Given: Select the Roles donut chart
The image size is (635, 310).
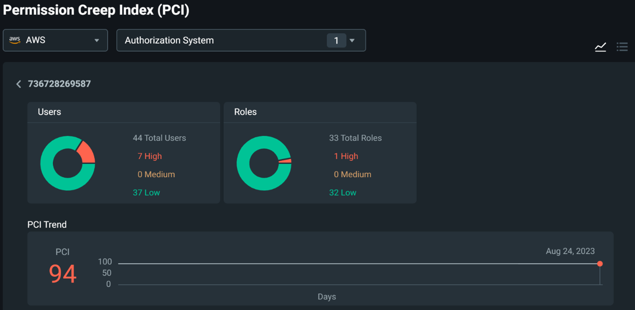Looking at the screenshot, I should click(264, 163).
